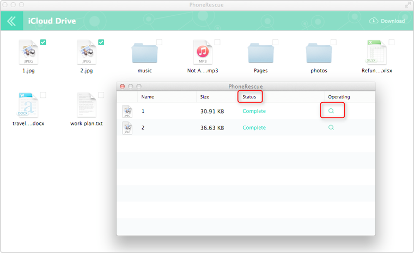This screenshot has width=414, height=253.
Task: Sort by the Size column header
Action: click(205, 97)
